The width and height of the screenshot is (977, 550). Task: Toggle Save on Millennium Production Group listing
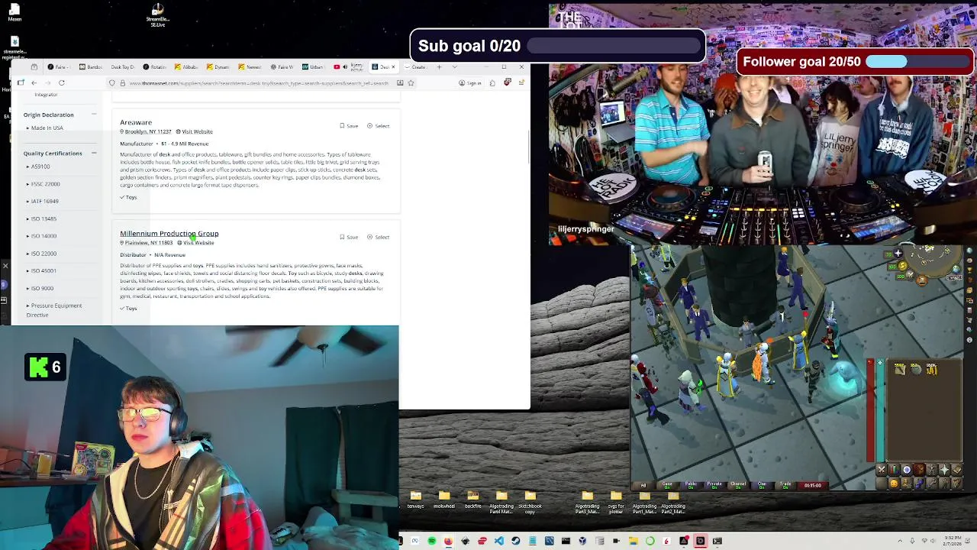(349, 238)
